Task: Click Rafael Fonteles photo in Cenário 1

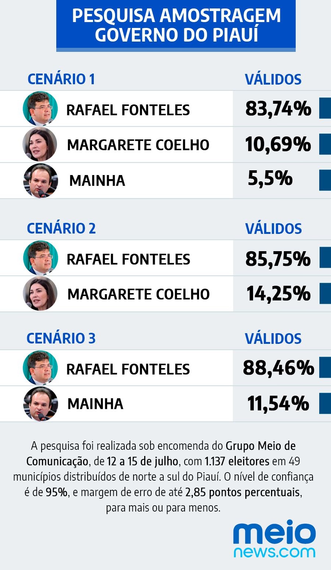Action: point(40,108)
